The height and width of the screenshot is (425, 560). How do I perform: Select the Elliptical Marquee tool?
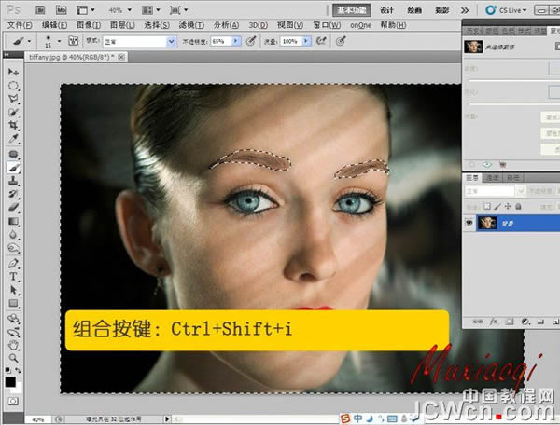point(13,85)
